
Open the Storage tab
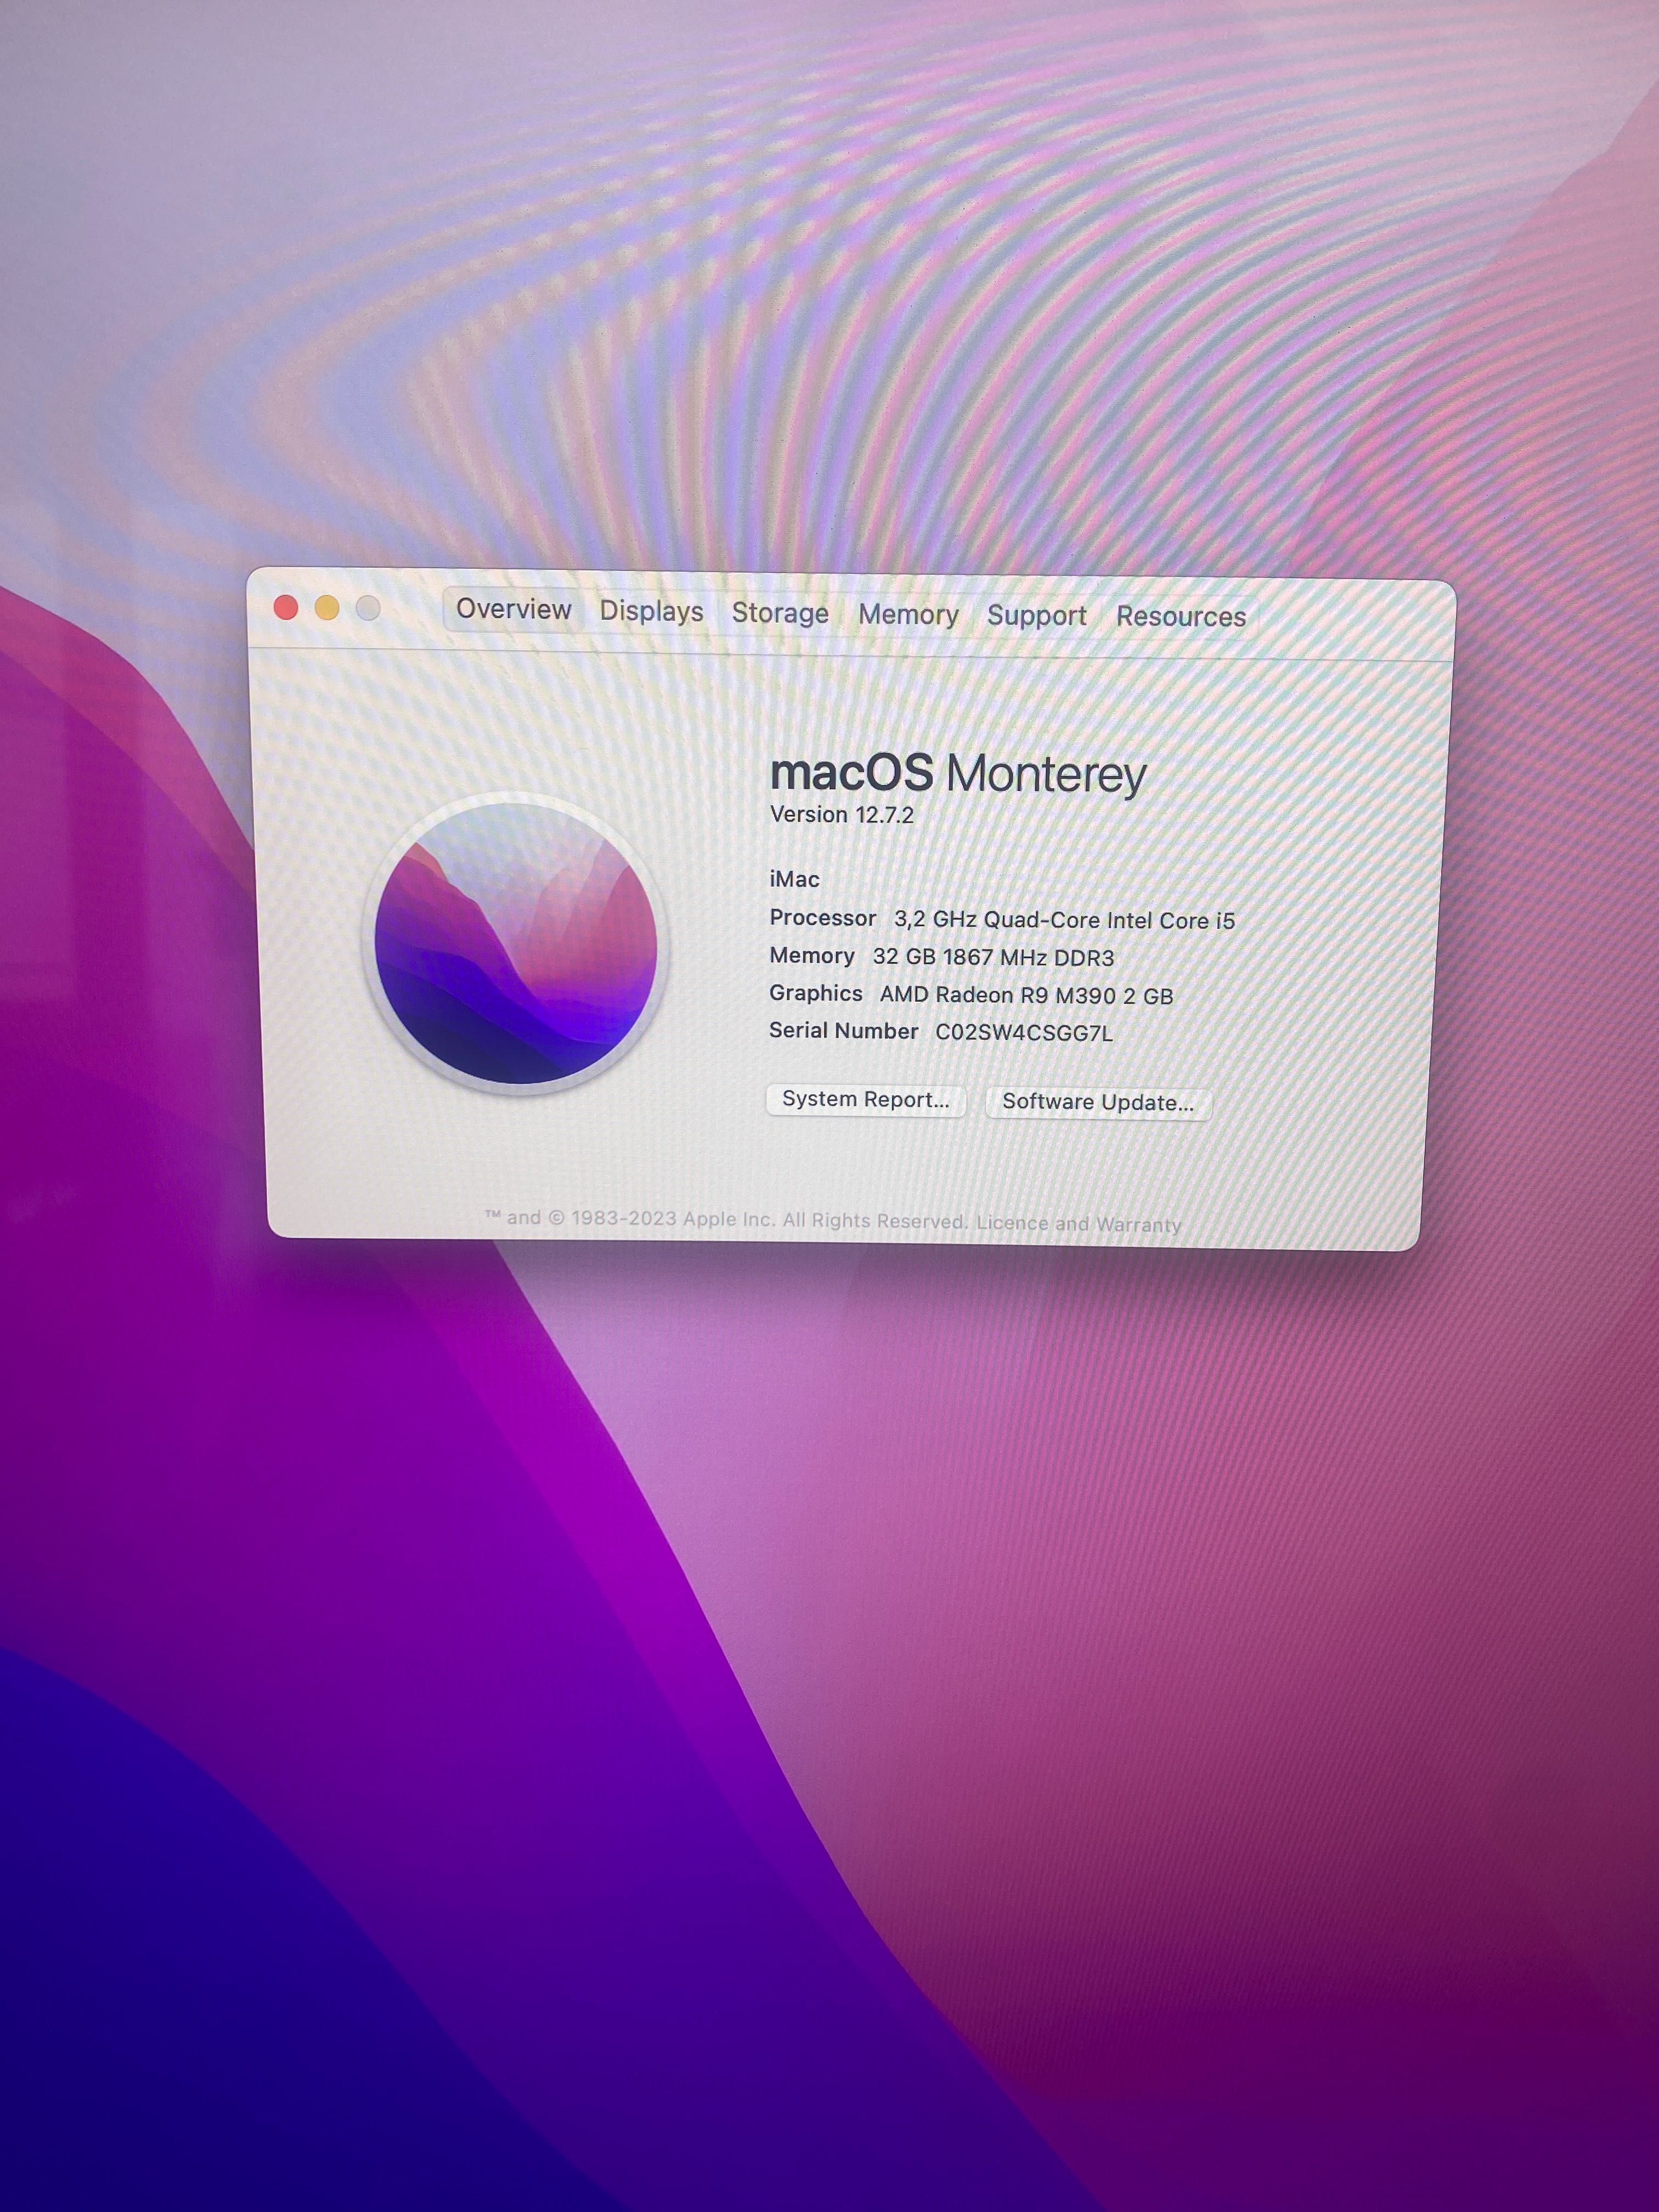(x=780, y=613)
